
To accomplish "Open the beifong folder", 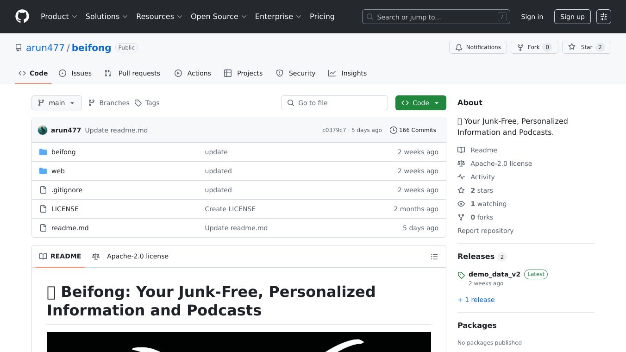I will coord(63,152).
